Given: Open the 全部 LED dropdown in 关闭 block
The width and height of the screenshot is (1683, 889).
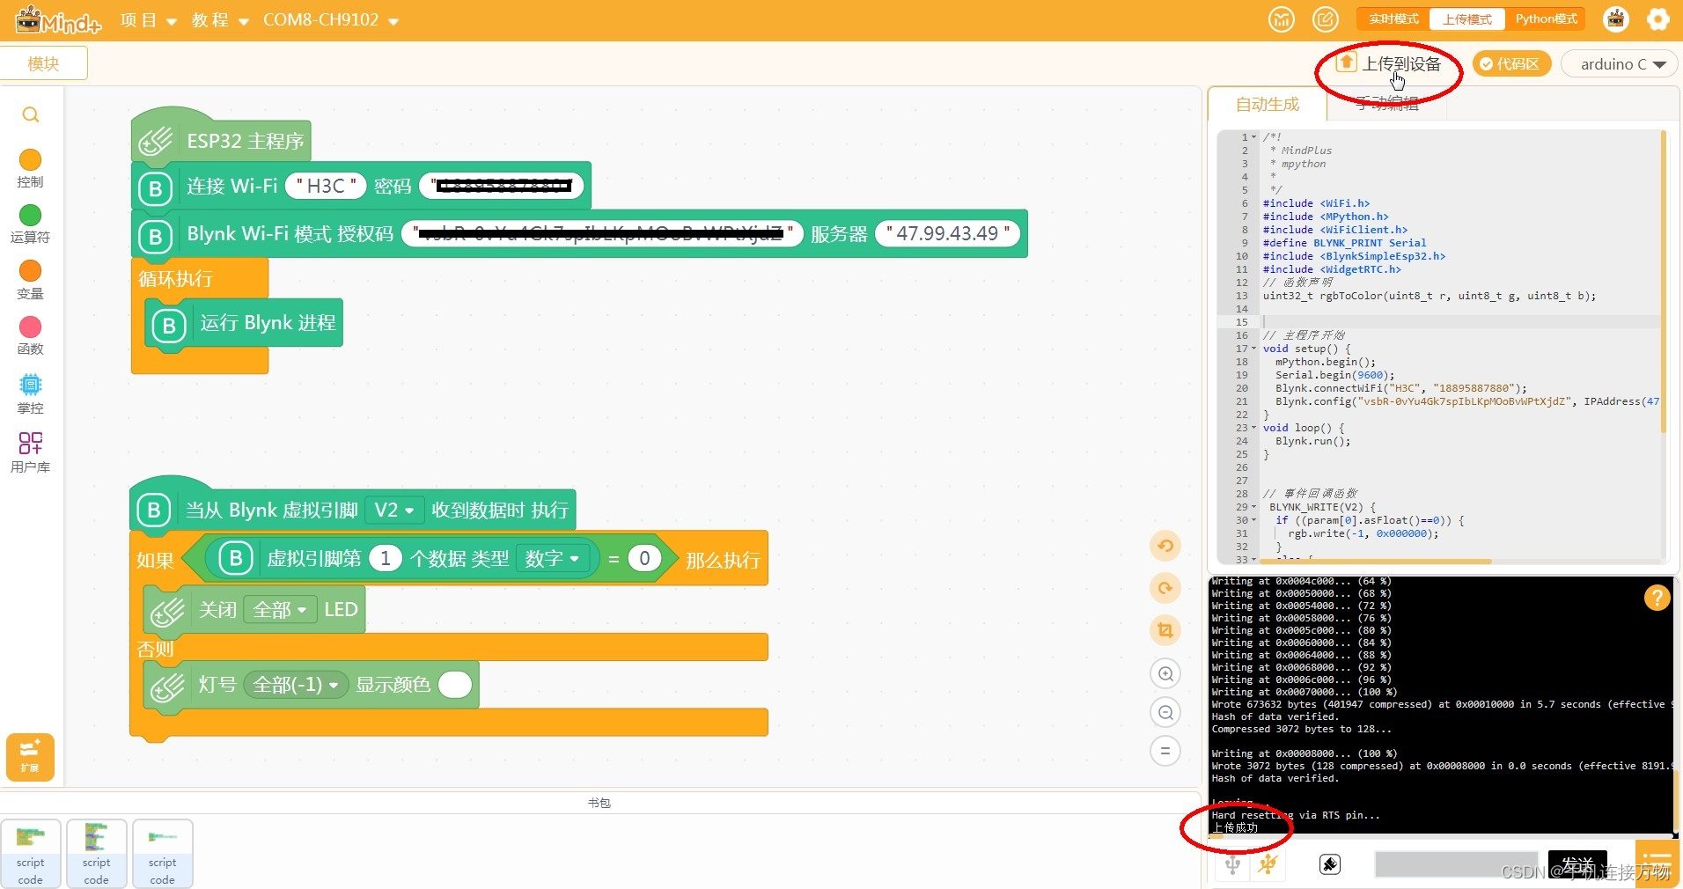Looking at the screenshot, I should [x=280, y=609].
